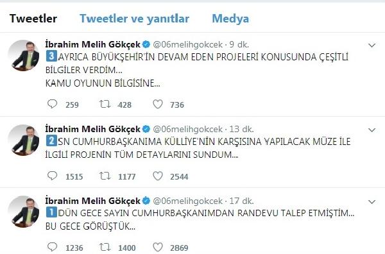Reply to the tweet with 259 replies

(52, 104)
